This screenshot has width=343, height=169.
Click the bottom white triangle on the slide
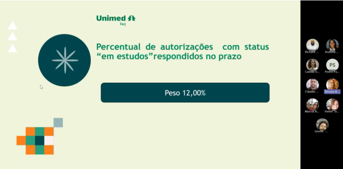pos(12,49)
